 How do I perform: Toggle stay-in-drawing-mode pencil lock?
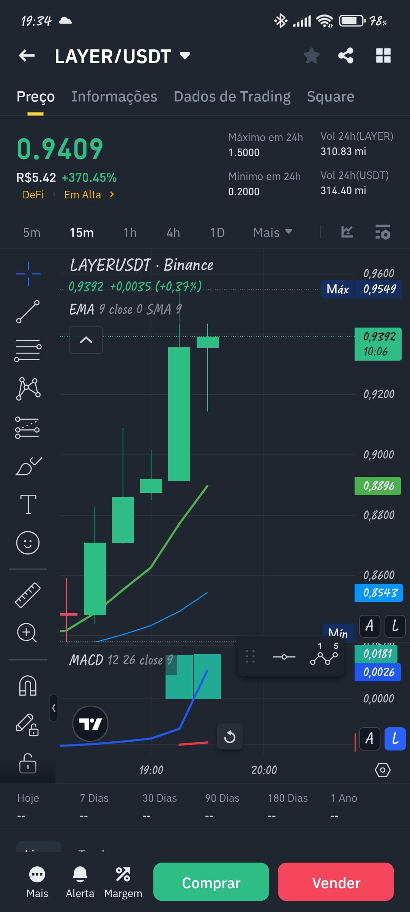(27, 725)
